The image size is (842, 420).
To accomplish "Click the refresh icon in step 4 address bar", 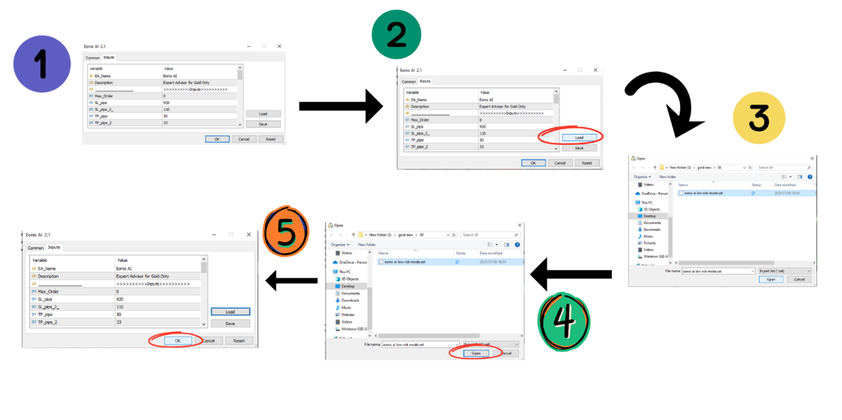I will pos(454,235).
